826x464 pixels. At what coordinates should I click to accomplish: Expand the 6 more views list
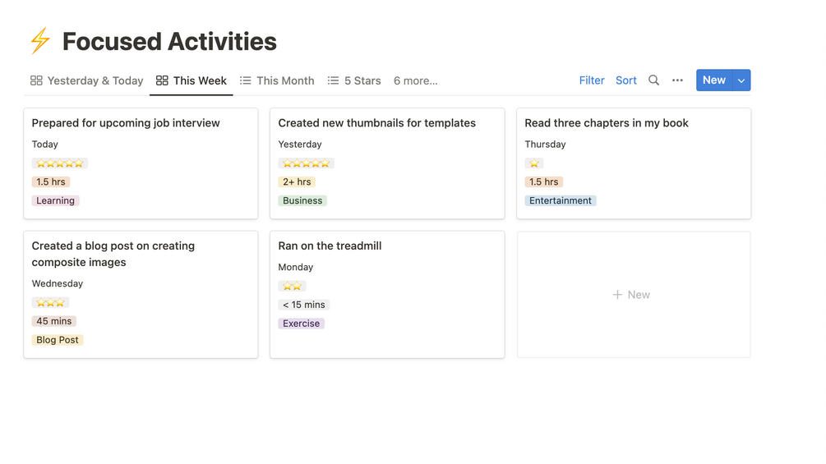point(415,80)
